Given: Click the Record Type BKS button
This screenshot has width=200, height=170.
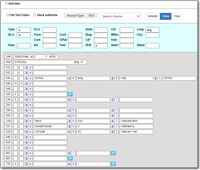Looking at the screenshot, I should 80,16.
